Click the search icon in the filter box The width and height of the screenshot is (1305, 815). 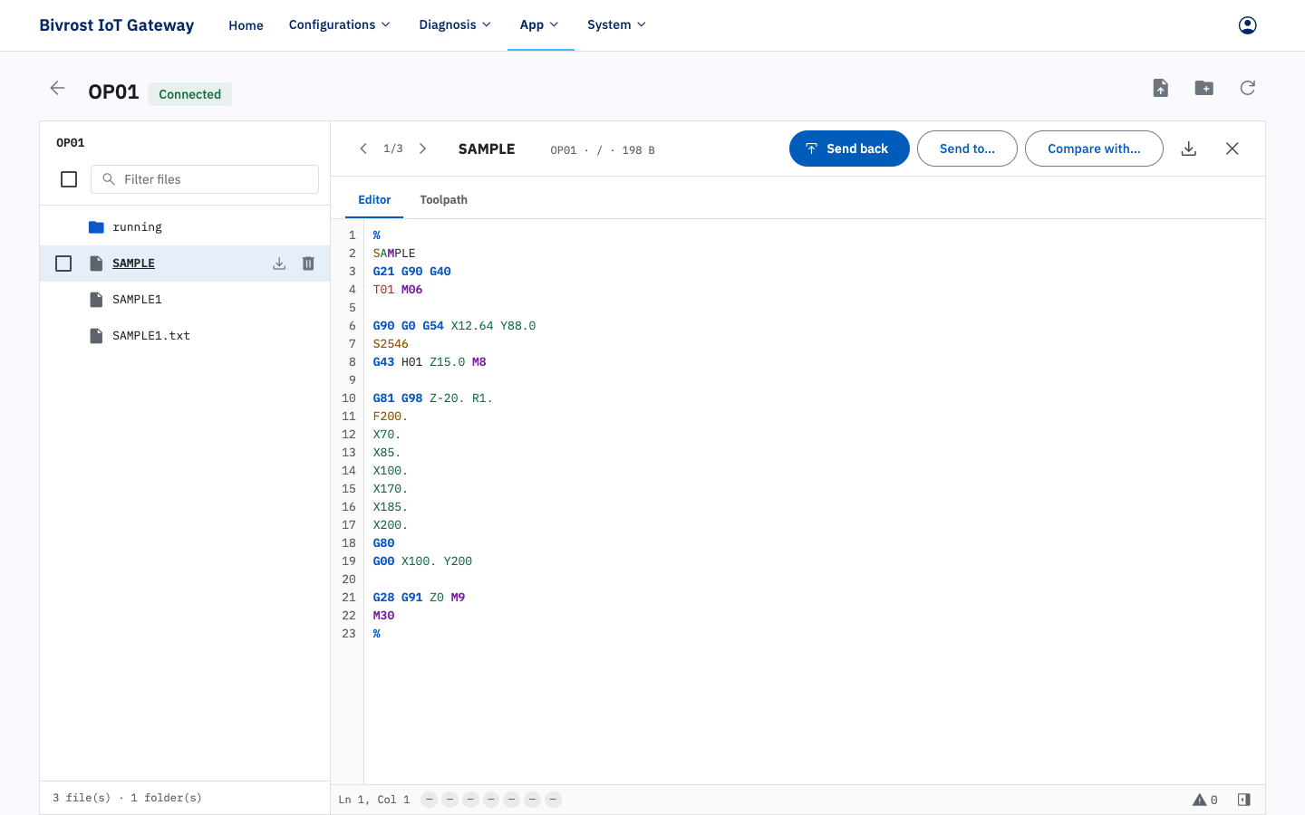109,179
